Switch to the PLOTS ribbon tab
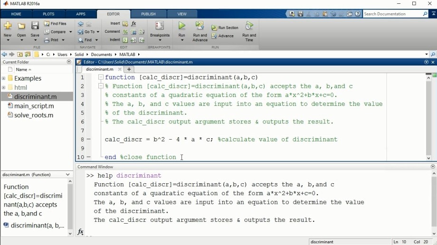The image size is (437, 245). click(48, 14)
